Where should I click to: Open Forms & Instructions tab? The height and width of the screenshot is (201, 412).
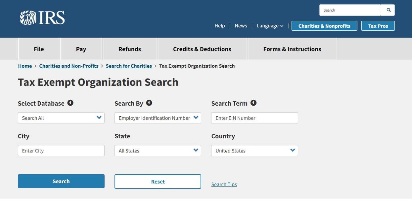coord(292,49)
